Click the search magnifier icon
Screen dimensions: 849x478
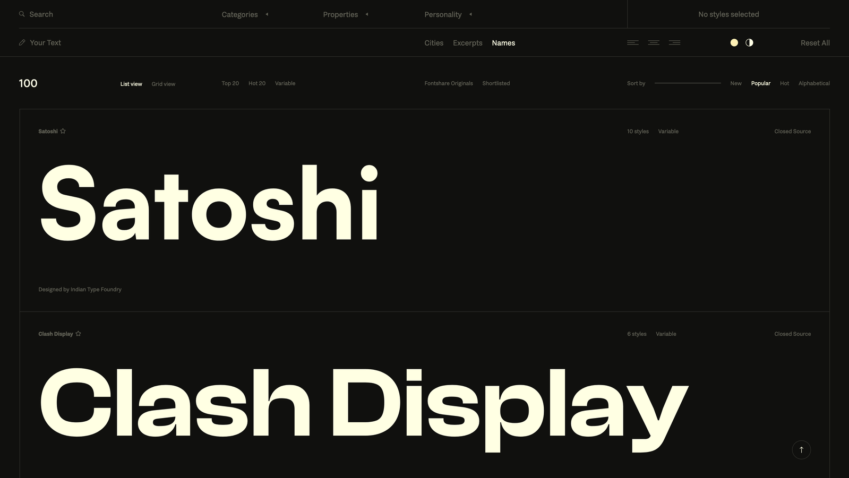click(22, 14)
